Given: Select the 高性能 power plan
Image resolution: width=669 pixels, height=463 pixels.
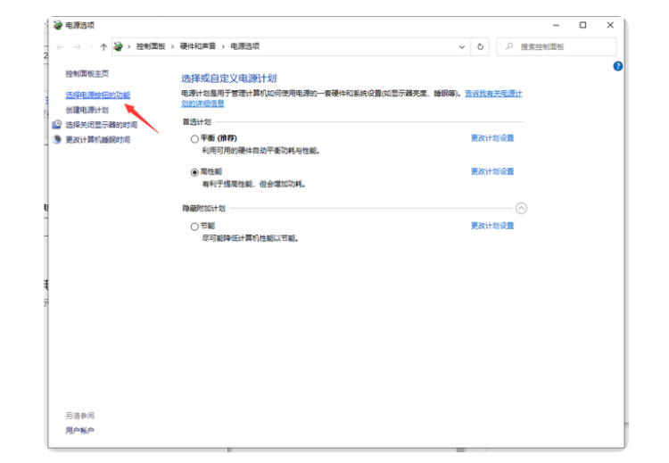Looking at the screenshot, I should pyautogui.click(x=194, y=171).
